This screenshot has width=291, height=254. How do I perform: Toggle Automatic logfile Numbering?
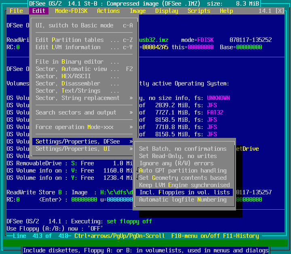184,200
